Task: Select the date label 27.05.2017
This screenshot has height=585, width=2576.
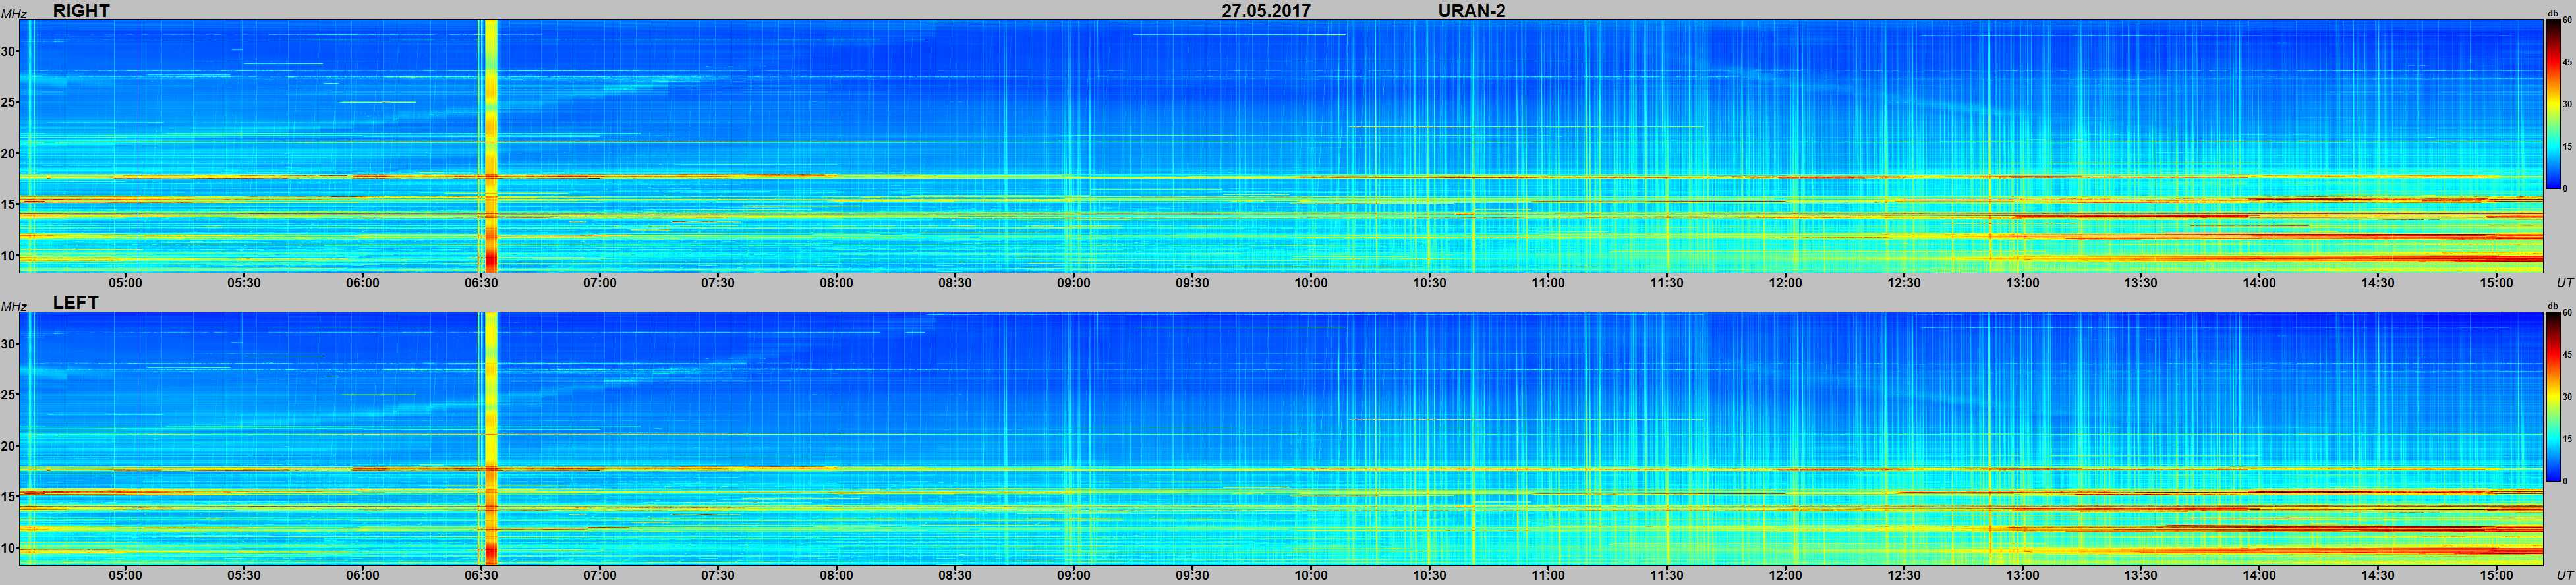Action: tap(1266, 10)
